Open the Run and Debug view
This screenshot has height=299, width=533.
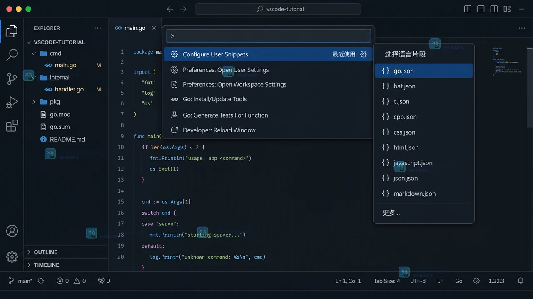click(x=12, y=102)
